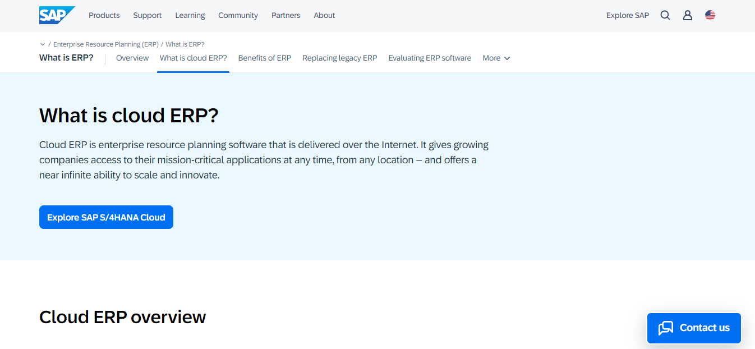Switch to the Overview tab

(x=132, y=58)
